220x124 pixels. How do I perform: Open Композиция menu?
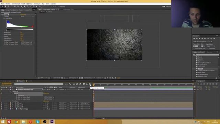(x=16, y=4)
